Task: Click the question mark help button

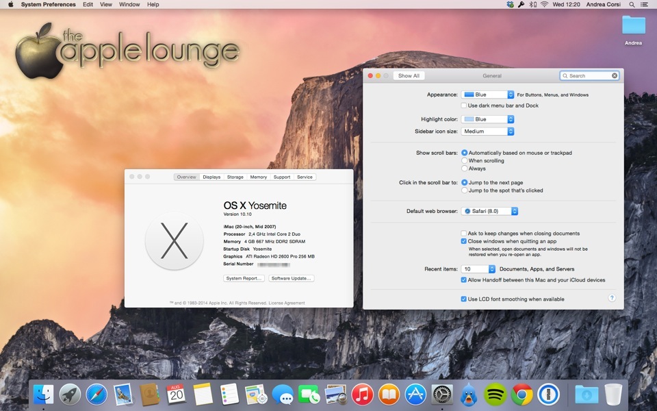Action: pos(612,298)
